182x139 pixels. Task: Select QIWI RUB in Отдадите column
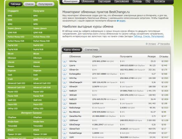click(x=18, y=33)
